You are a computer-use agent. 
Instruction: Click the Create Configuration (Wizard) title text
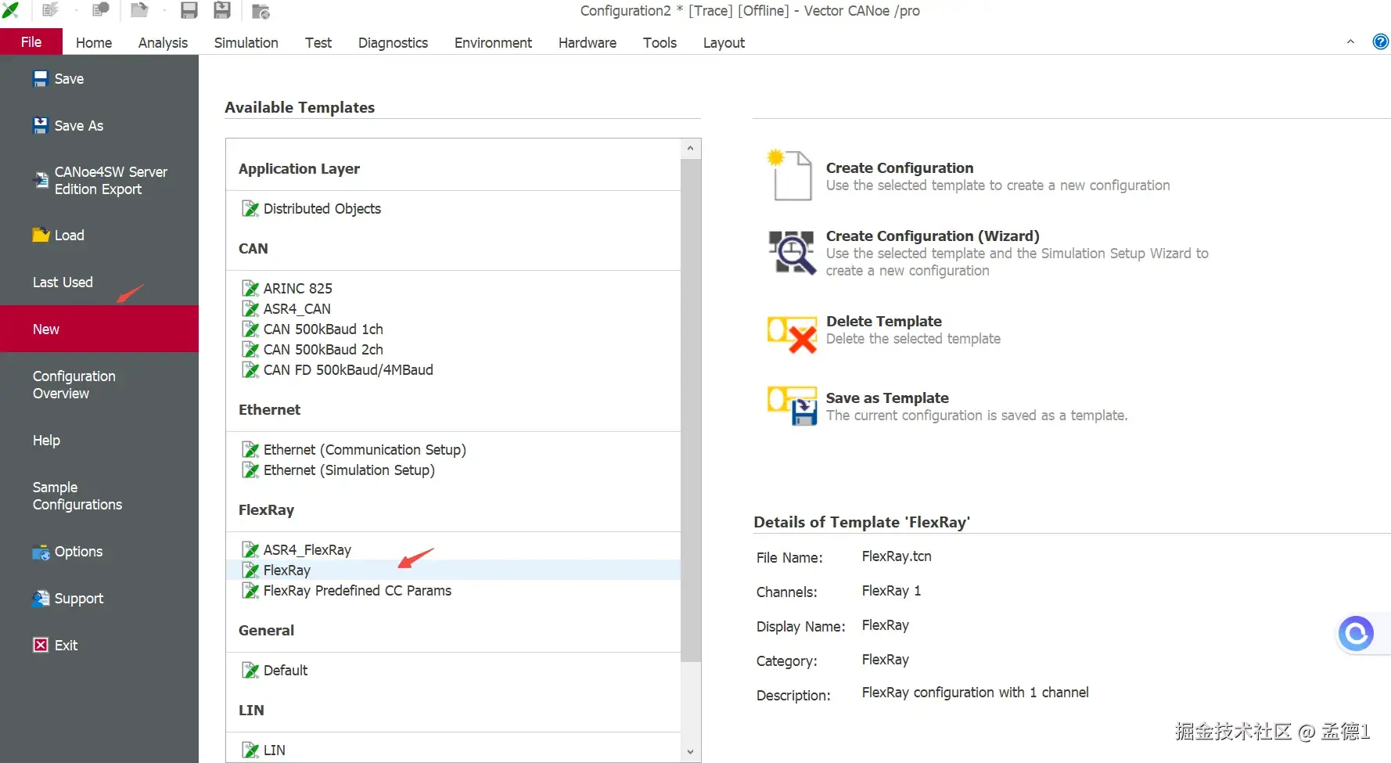(933, 236)
